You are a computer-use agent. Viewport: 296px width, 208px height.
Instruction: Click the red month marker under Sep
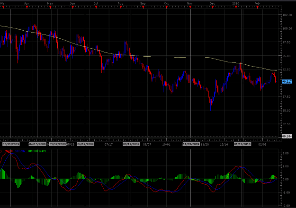tap(144, 7)
